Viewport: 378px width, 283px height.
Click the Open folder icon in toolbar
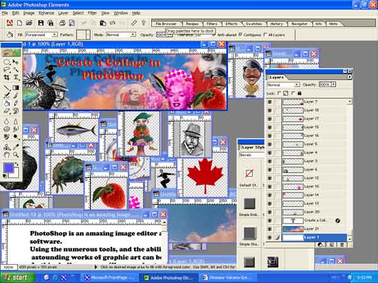click(x=29, y=23)
